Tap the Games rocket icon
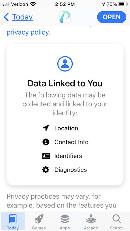 (x=39, y=219)
